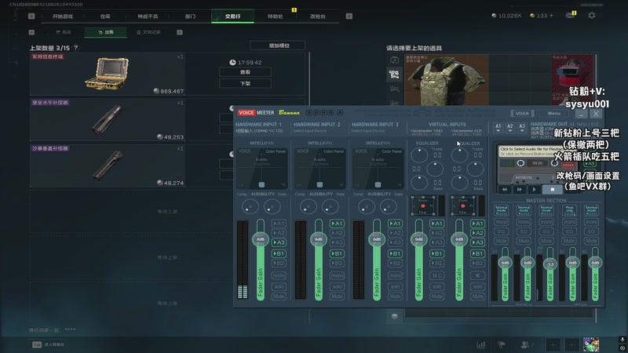
Task: Click the Voicemeeter AUX fader gain knob
Action: pos(459,239)
